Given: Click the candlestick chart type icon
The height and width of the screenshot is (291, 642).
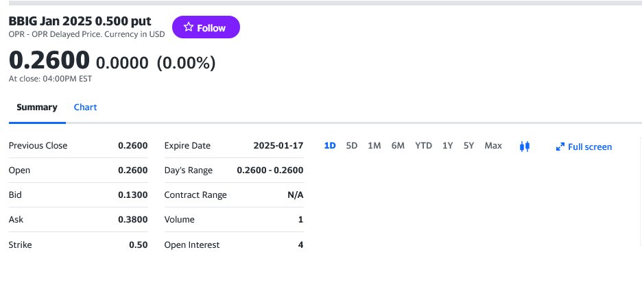Looking at the screenshot, I should tap(525, 146).
